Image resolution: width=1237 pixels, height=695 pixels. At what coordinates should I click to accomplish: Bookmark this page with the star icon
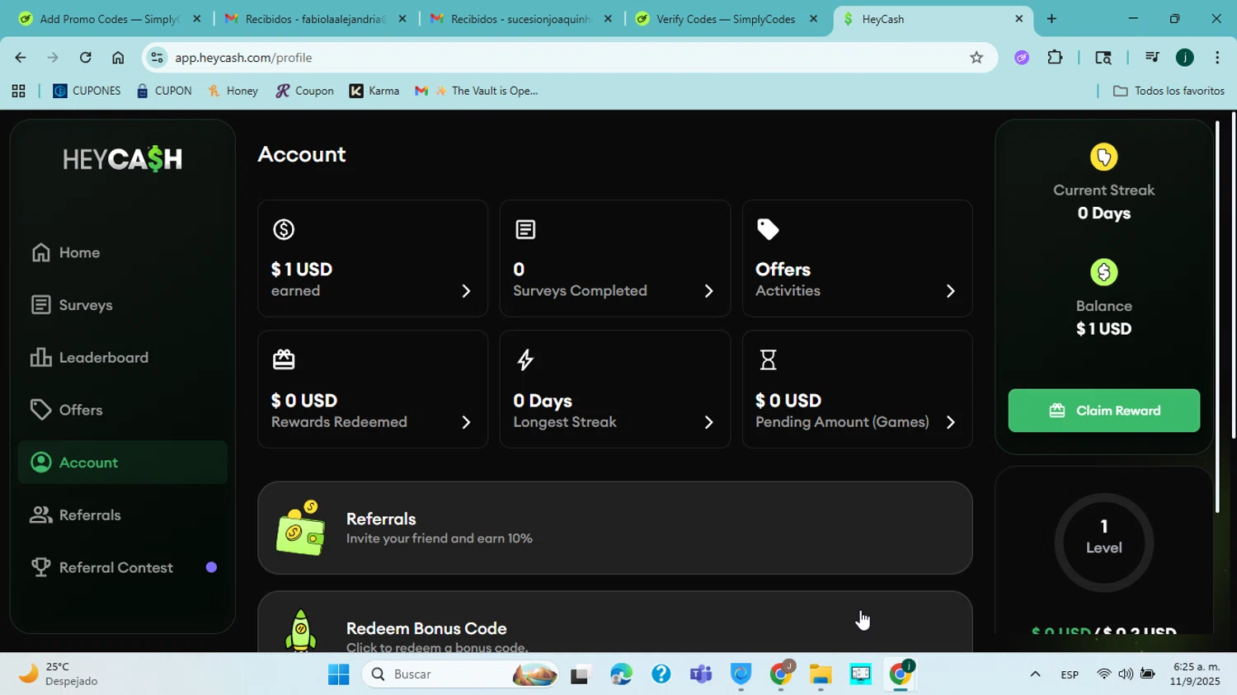(x=976, y=58)
